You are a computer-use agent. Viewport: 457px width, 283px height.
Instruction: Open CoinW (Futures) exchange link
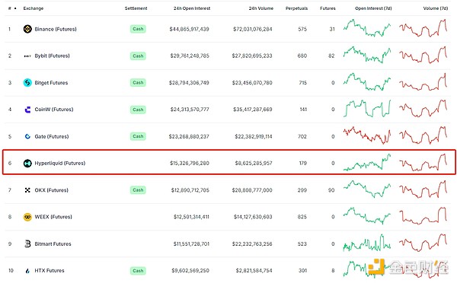pyautogui.click(x=54, y=110)
